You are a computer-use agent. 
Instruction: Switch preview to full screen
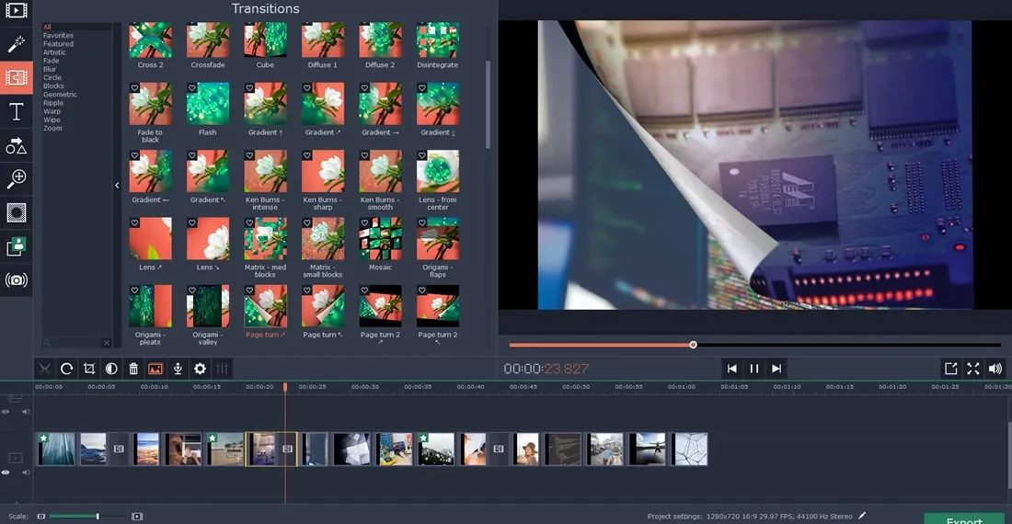973,369
